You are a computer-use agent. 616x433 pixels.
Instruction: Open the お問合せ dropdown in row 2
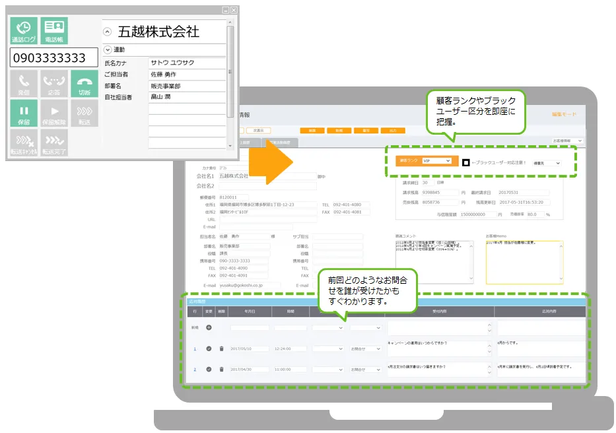tap(365, 370)
